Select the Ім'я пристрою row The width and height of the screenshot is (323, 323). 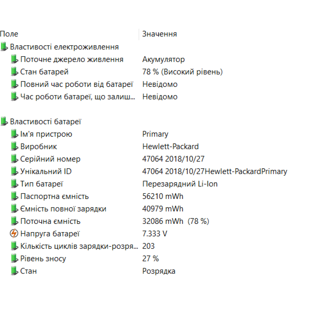click(x=46, y=134)
